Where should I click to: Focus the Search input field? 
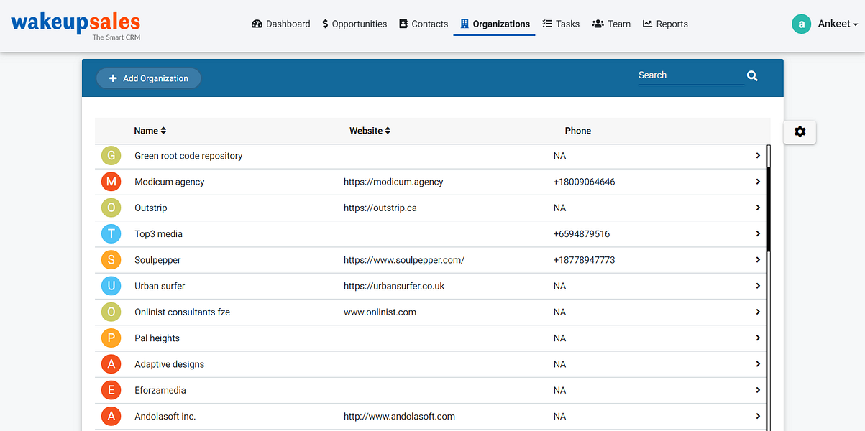(x=691, y=75)
